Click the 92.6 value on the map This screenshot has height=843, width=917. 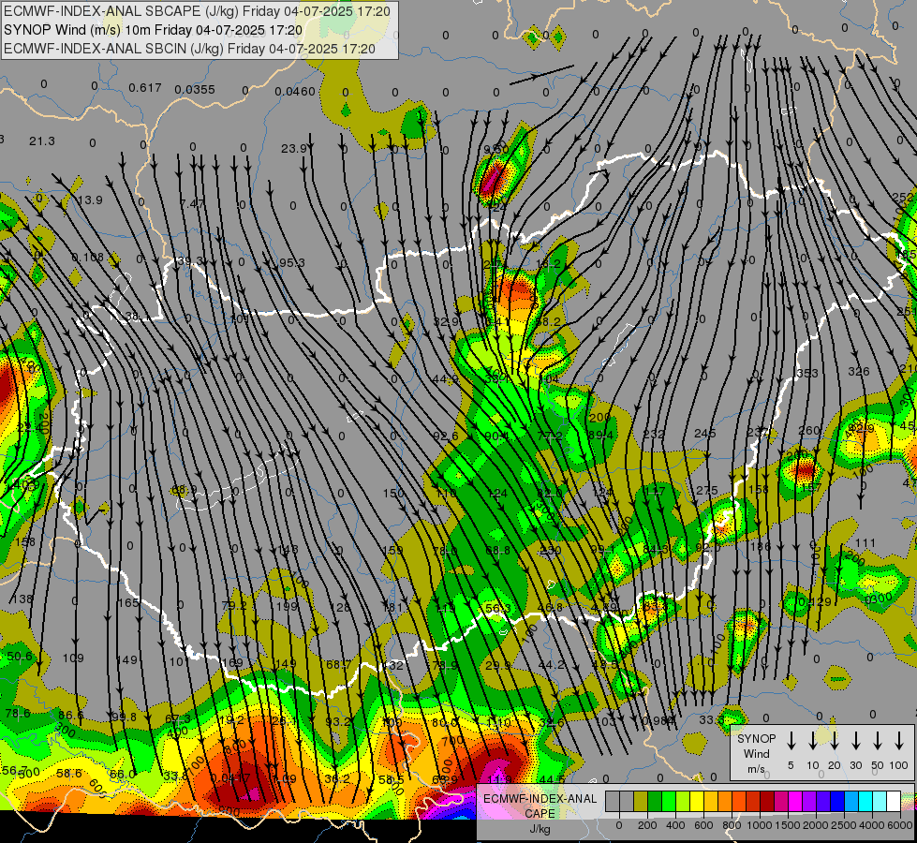[446, 436]
